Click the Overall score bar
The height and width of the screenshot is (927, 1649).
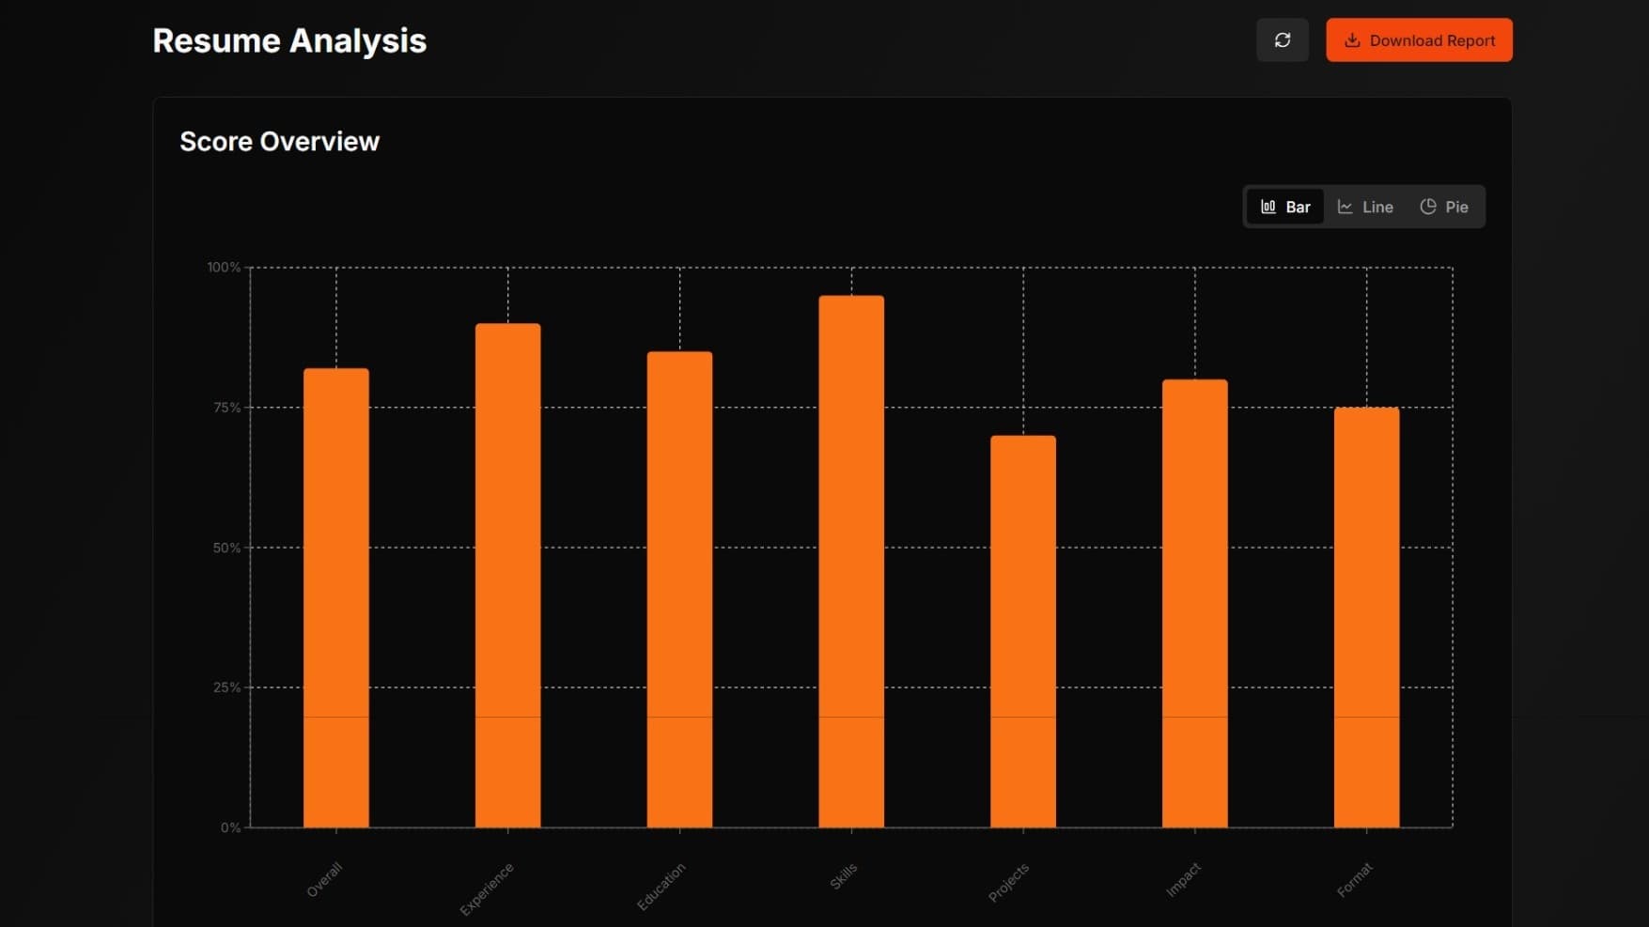(x=335, y=597)
